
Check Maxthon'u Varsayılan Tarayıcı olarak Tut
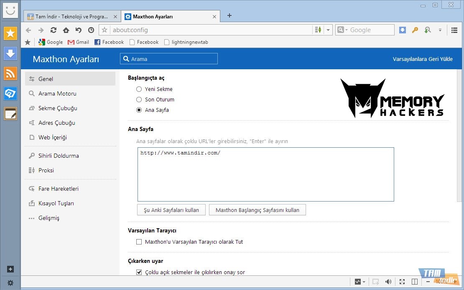[x=139, y=242]
